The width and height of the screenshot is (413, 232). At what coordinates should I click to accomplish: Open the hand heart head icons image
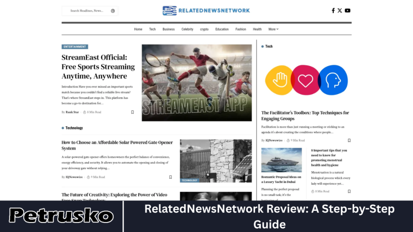pyautogui.click(x=306, y=80)
